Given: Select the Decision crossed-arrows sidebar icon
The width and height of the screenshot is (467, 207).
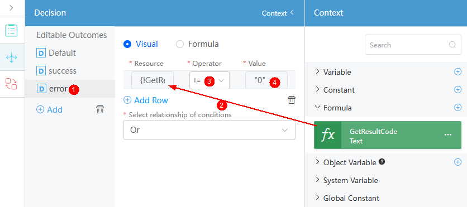Looking at the screenshot, I should click(x=12, y=57).
